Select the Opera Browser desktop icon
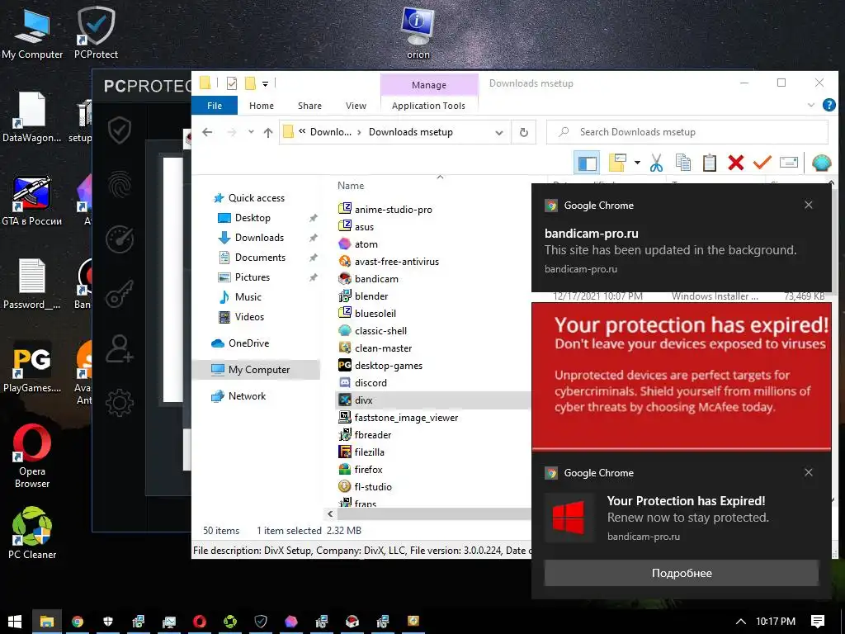 pyautogui.click(x=32, y=456)
